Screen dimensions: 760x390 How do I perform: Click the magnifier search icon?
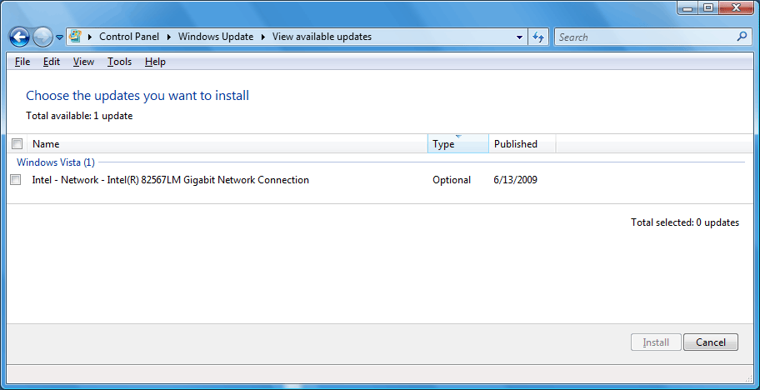click(x=742, y=37)
